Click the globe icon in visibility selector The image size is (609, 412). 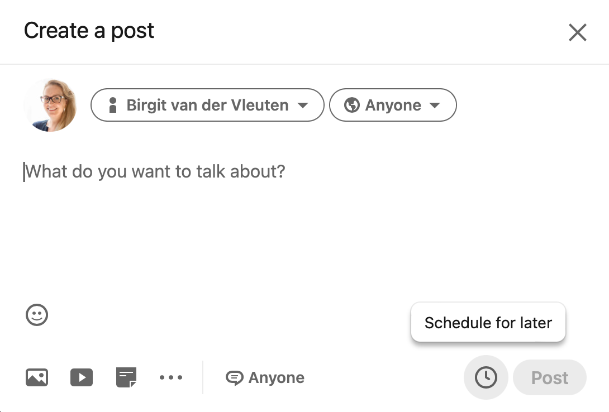point(352,105)
